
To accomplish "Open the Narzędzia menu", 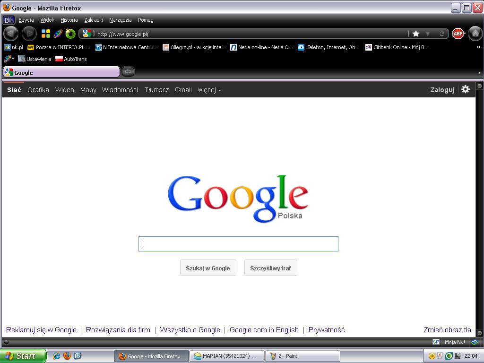I will click(x=121, y=20).
